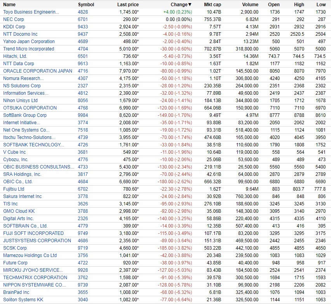Open NTT Docomo Inc link
The width and height of the screenshot is (331, 304).
(20, 34)
